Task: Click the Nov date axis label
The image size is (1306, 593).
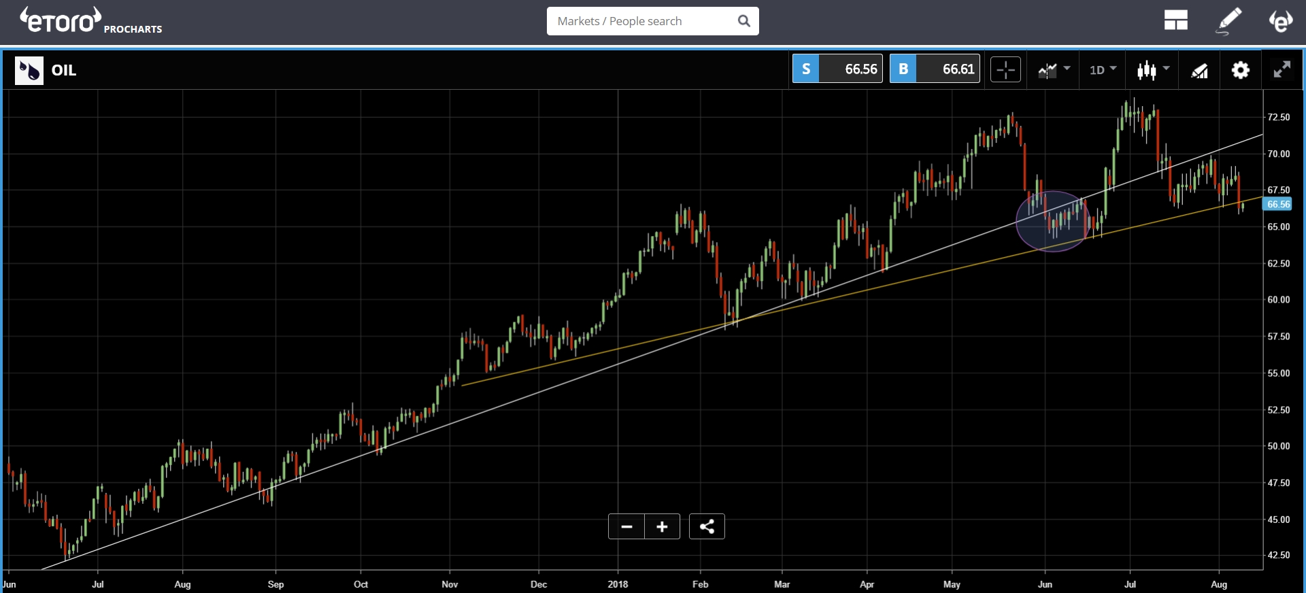Action: tap(450, 584)
